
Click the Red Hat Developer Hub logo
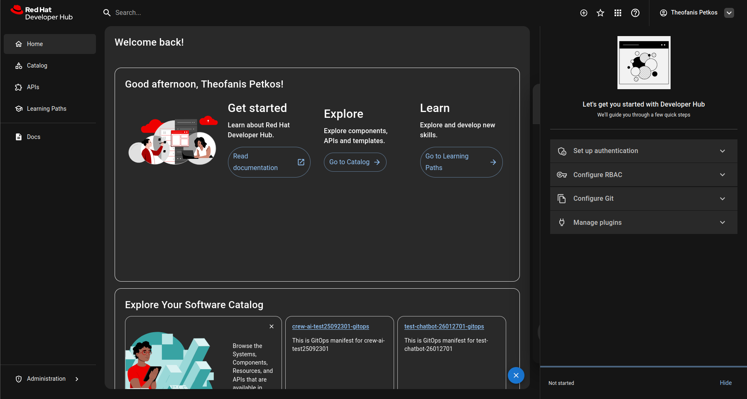point(42,13)
